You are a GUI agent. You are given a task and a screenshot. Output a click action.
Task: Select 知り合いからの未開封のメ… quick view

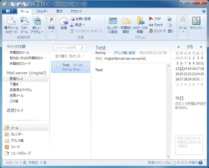click(x=28, y=58)
